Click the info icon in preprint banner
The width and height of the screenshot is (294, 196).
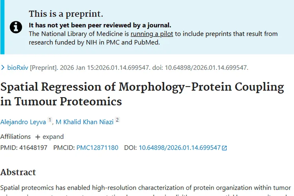click(16, 27)
